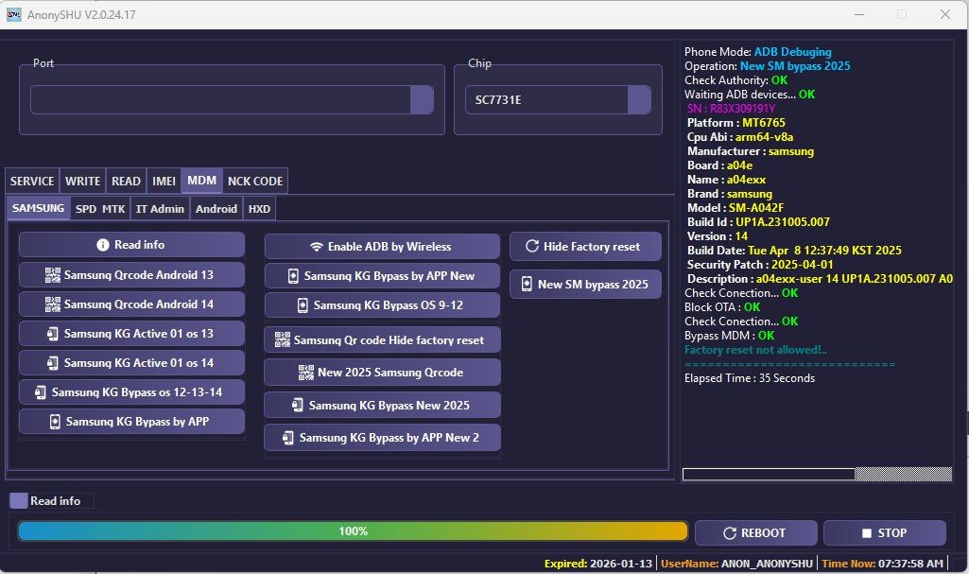969x574 pixels.
Task: Click Wi-Fi icon on Enable ADB by Wireless
Action: point(317,247)
